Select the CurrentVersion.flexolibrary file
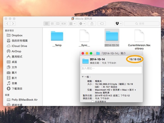164x123 pixels. coord(139,36)
